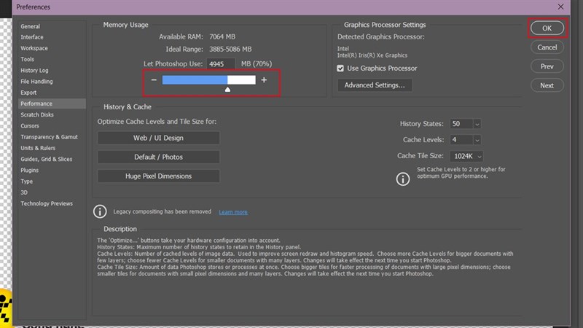Click the Ideal Range value 3885-5086 MB

point(230,49)
